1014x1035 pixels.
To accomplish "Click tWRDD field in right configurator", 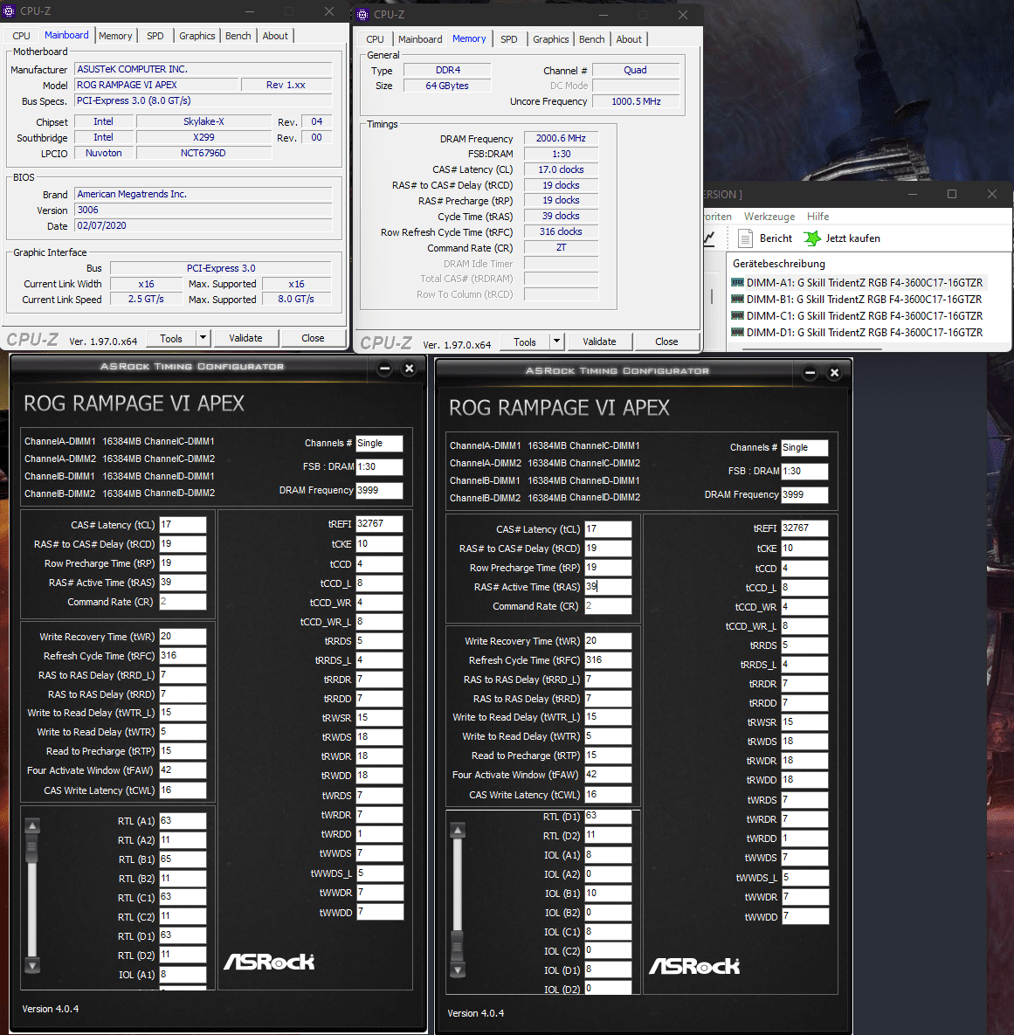I will pos(804,838).
